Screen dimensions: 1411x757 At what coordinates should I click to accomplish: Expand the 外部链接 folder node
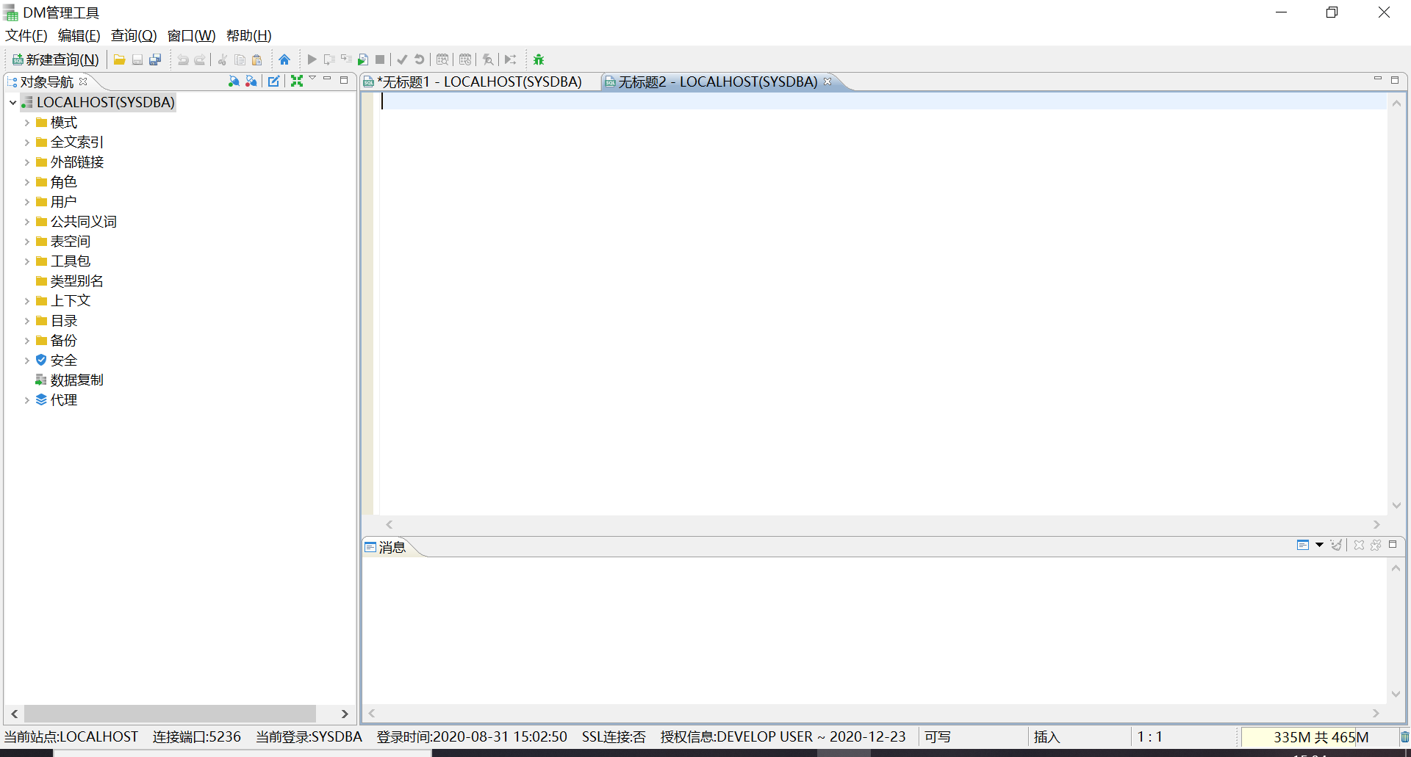[x=27, y=162]
